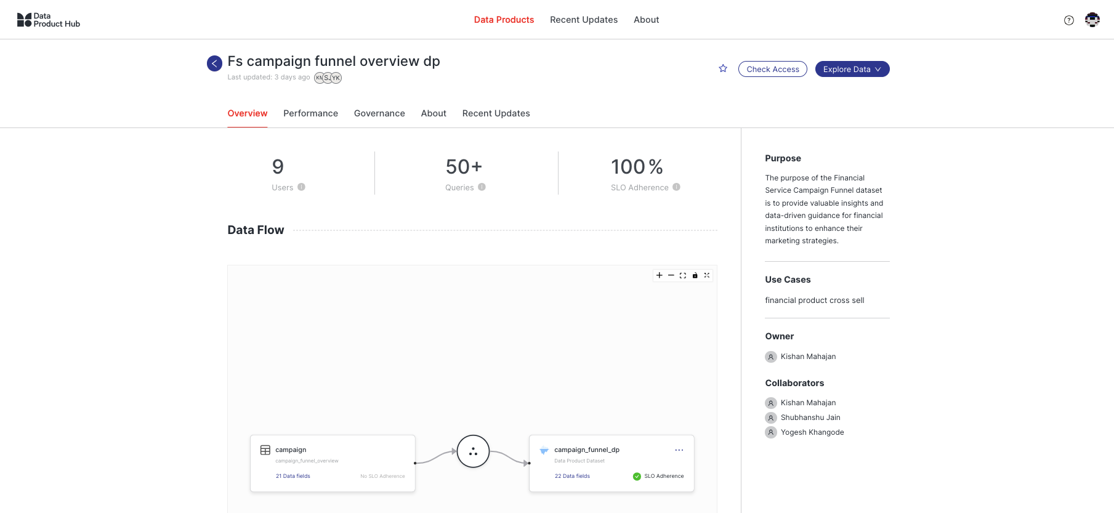Viewport: 1114px width, 513px height.
Task: Open 22 Data fields link on campaign_funnel_dp
Action: coord(572,476)
